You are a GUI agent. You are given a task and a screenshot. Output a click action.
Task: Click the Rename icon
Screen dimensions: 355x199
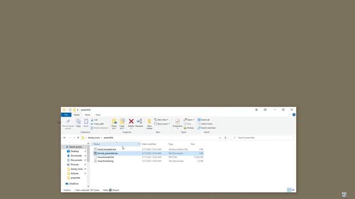click(x=139, y=122)
